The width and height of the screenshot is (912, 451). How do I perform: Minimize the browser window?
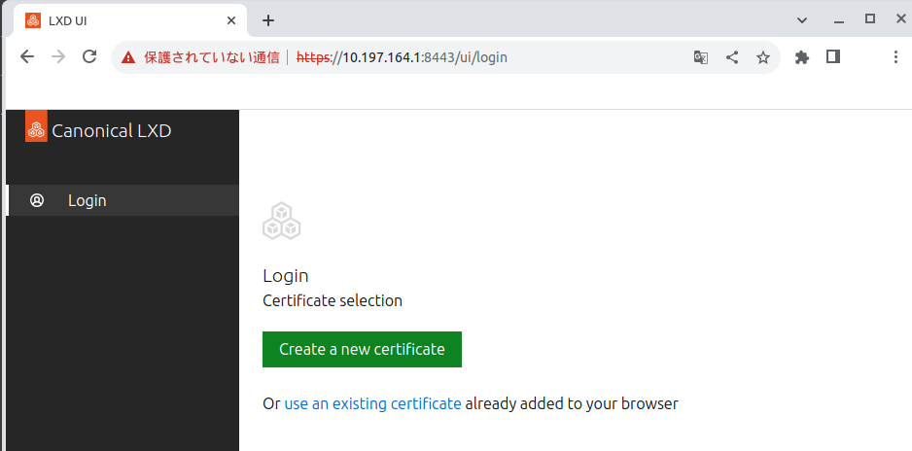[x=839, y=21]
